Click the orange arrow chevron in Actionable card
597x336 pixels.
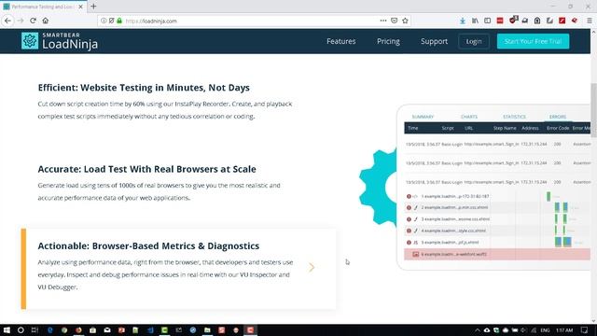pos(312,267)
